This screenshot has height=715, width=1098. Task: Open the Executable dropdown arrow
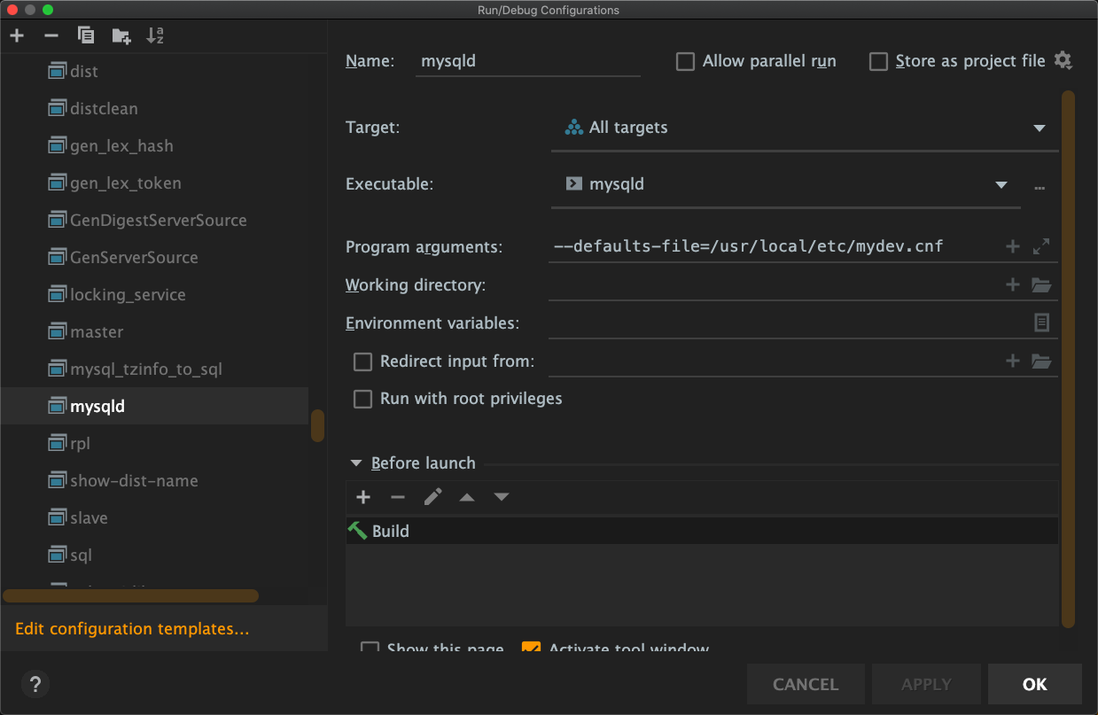(x=1001, y=185)
